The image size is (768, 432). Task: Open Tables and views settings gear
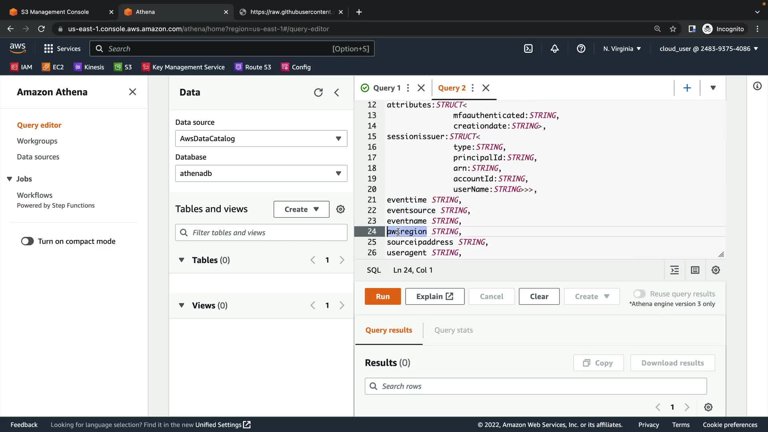(340, 209)
